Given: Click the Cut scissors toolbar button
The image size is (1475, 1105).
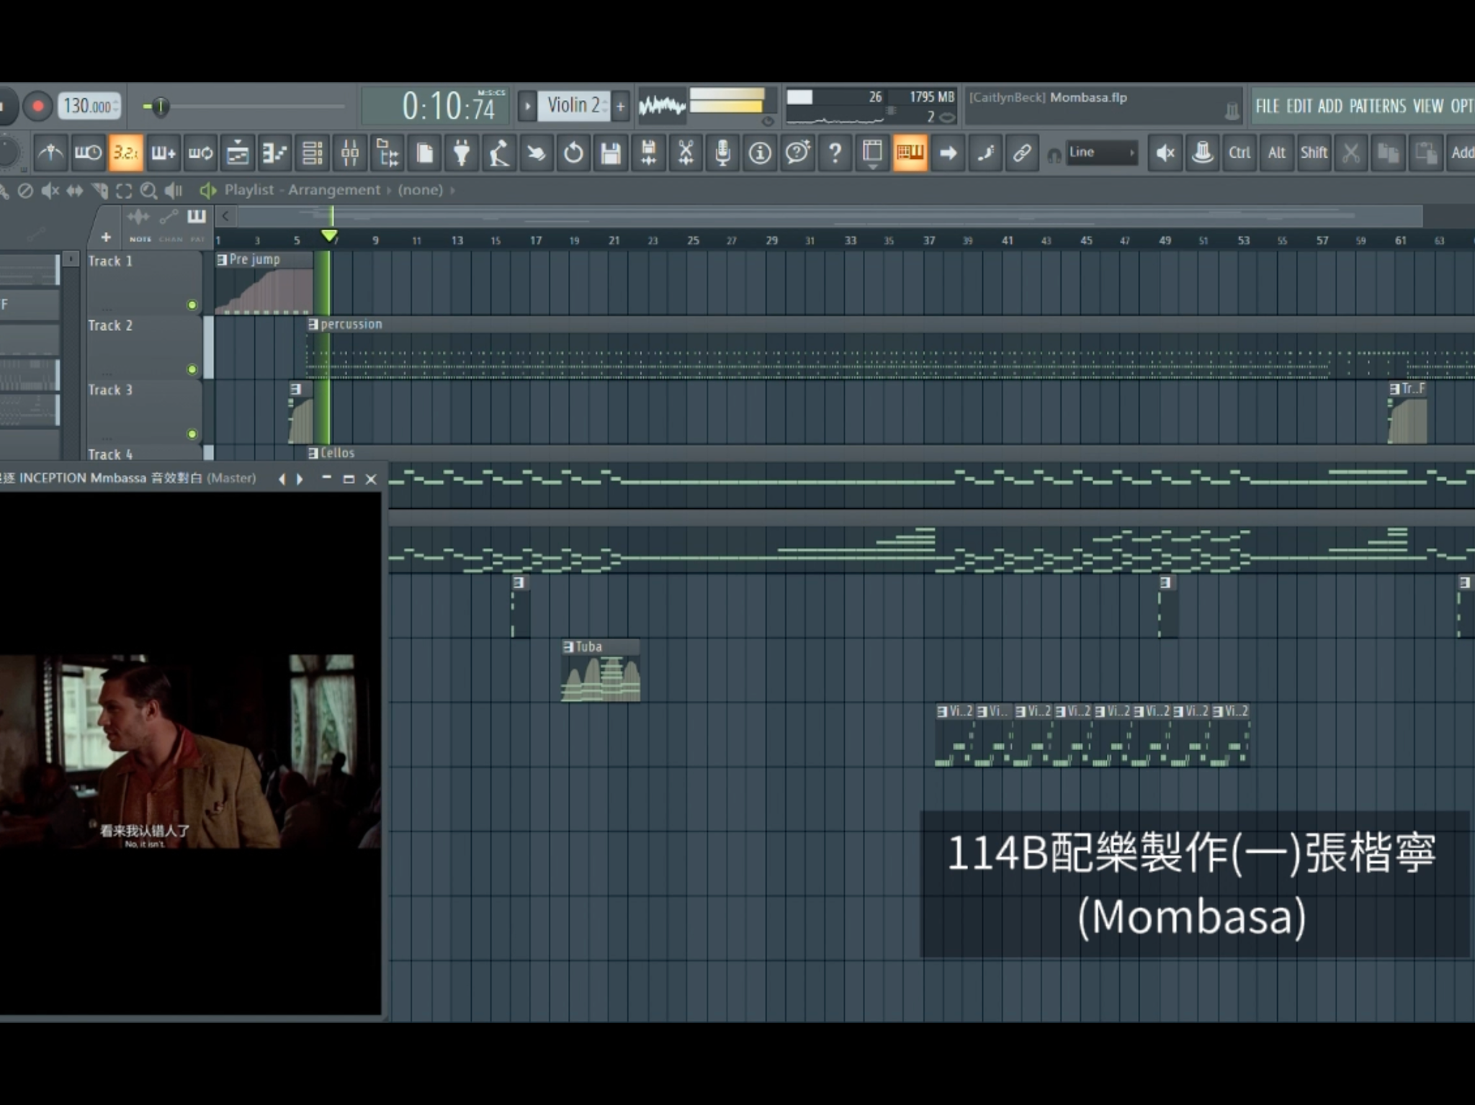Looking at the screenshot, I should [1351, 153].
